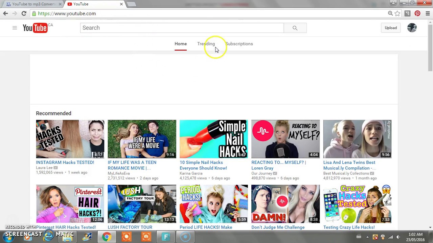The height and width of the screenshot is (243, 433).
Task: Open the LUSH FACTORY TOUR thumbnail
Action: click(142, 204)
